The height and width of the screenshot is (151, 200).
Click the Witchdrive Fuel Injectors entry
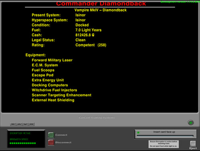tap(54, 90)
